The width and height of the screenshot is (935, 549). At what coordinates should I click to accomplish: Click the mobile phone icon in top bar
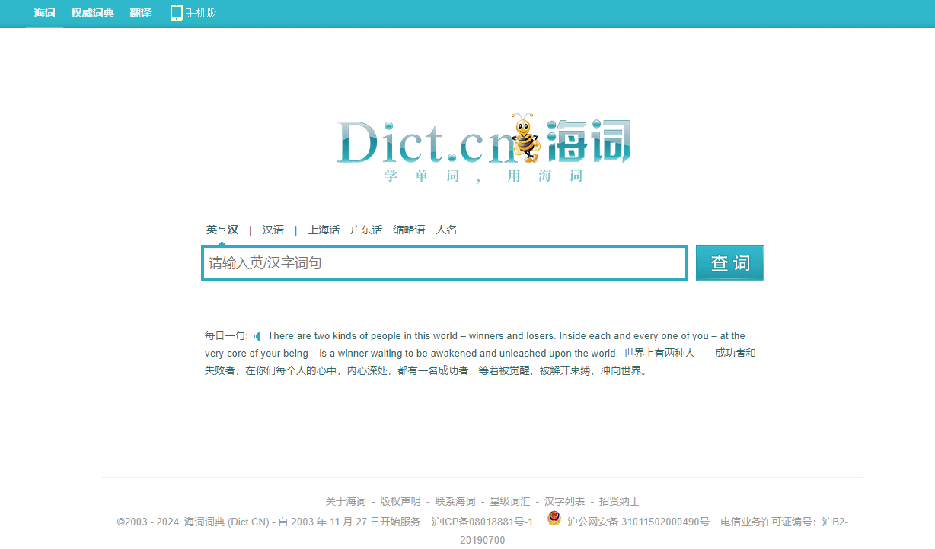pos(177,12)
